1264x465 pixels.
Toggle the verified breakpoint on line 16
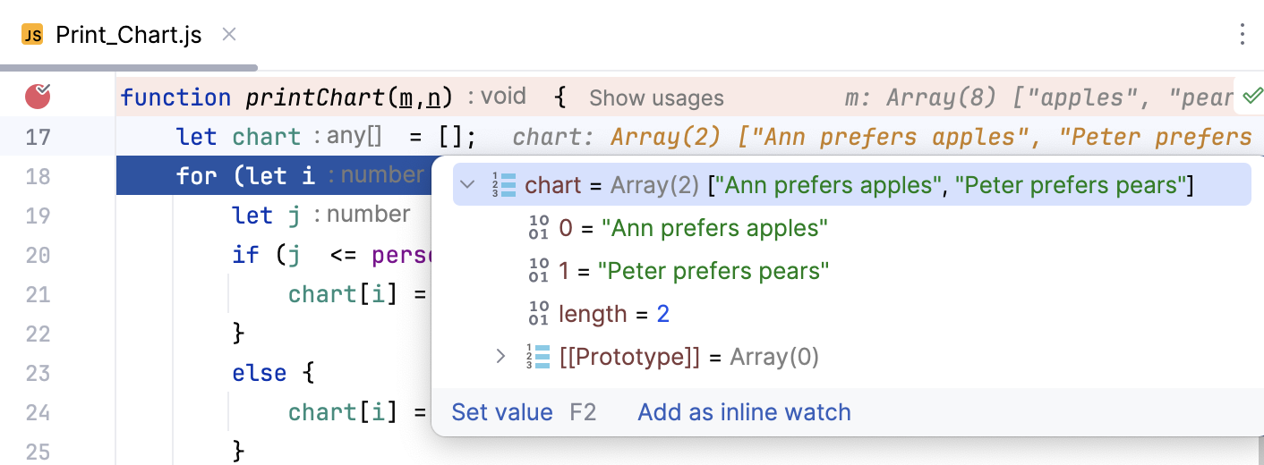tap(38, 96)
